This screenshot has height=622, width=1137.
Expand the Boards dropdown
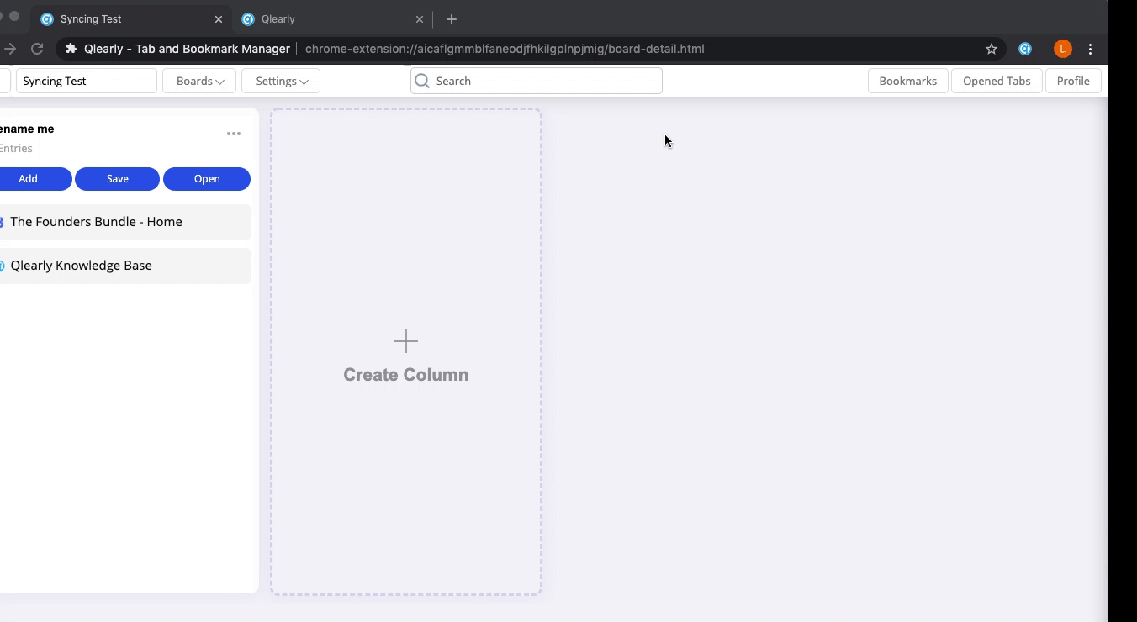(x=199, y=81)
